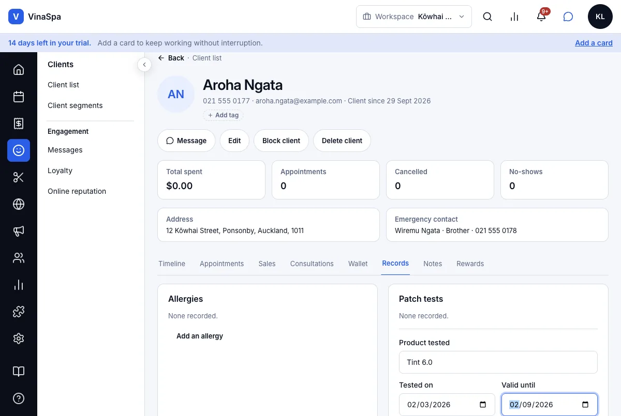Open the analytics chart icon in header
The image size is (621, 416).
point(514,17)
